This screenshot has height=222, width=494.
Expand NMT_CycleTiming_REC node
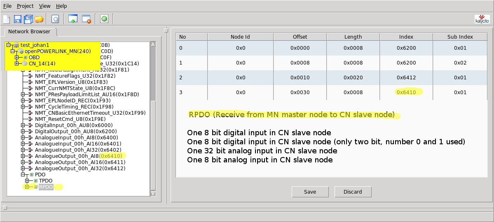[x=23, y=106]
